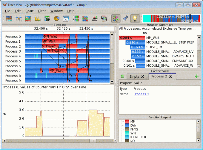Image resolution: width=203 pixels, height=150 pixels.
Task: Click the MODULE_SMAL...::ADVANCE_W function label
Action: pos(170,65)
